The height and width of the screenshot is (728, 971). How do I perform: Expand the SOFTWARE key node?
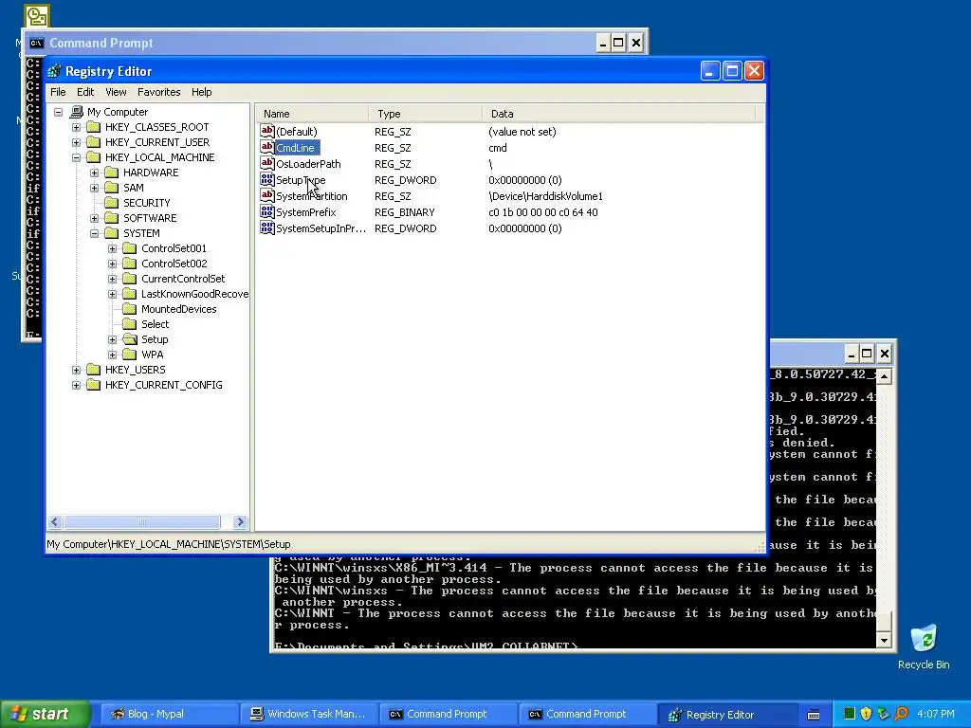click(x=94, y=219)
